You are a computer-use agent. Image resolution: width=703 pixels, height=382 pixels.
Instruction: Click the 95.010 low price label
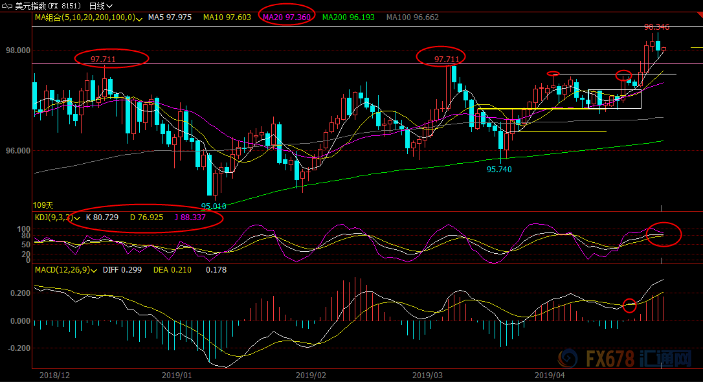point(214,207)
